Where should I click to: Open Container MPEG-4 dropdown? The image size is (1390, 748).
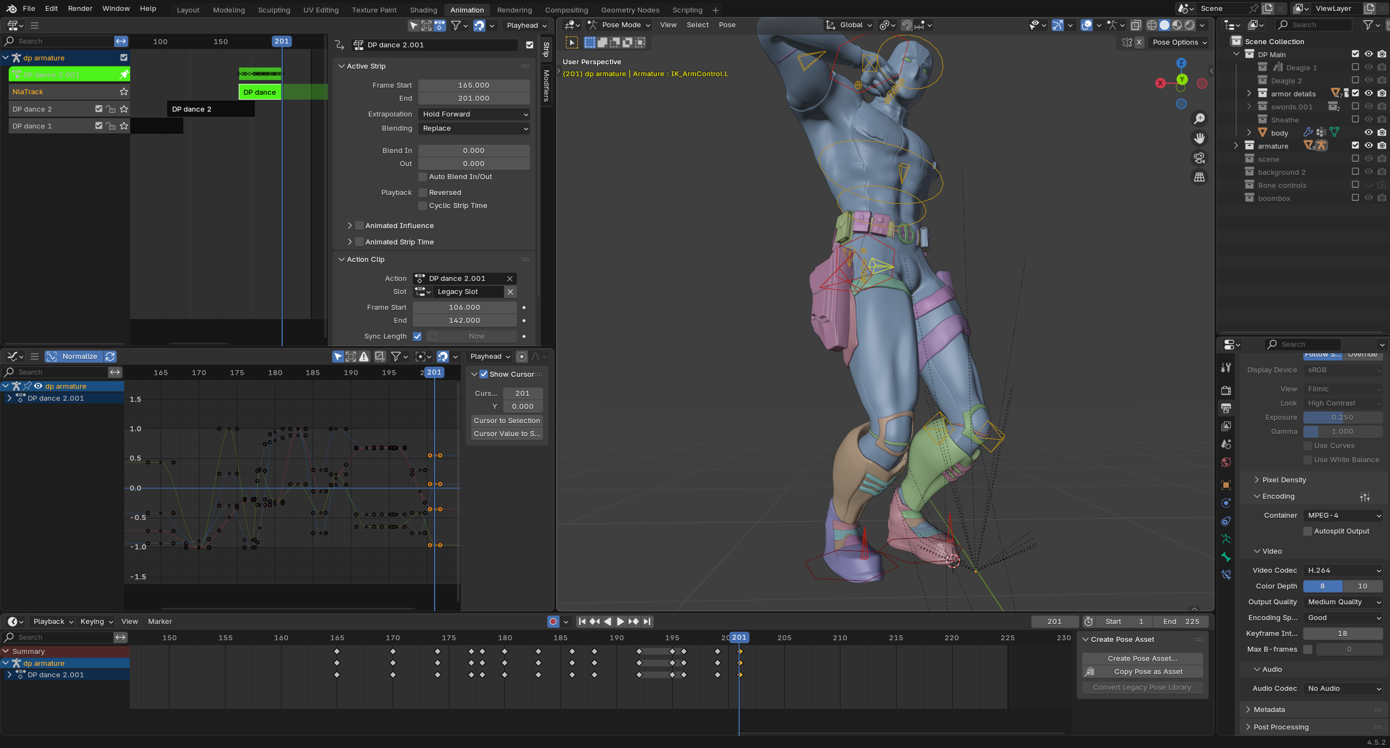(1343, 515)
